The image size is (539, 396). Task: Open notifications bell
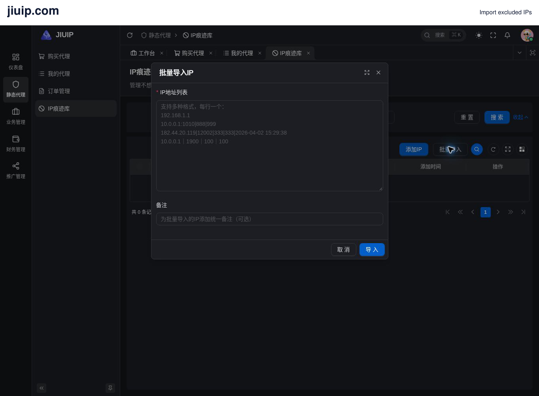(x=507, y=35)
